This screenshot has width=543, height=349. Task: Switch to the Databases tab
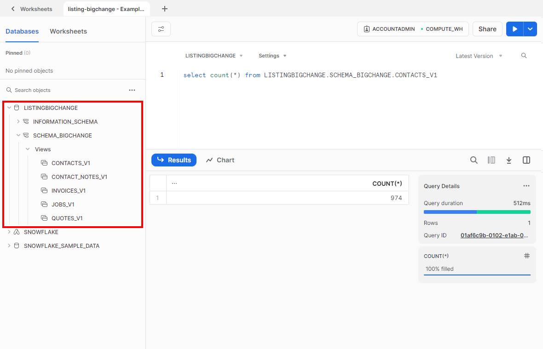pyautogui.click(x=22, y=31)
